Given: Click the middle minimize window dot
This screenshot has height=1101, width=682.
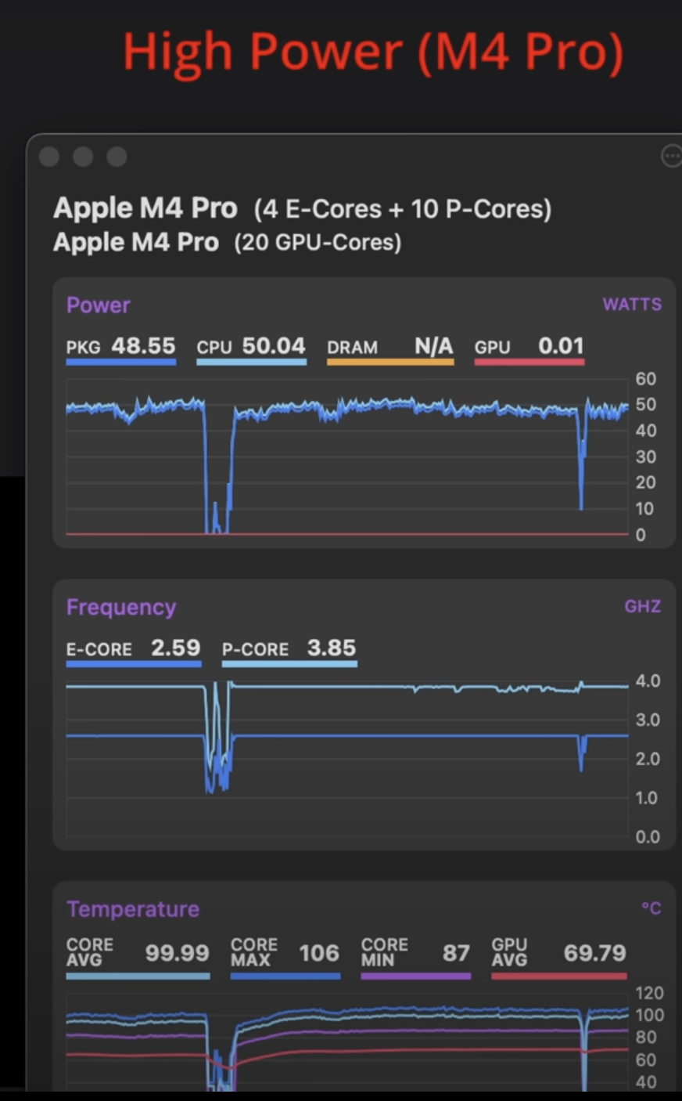Looking at the screenshot, I should pyautogui.click(x=83, y=157).
